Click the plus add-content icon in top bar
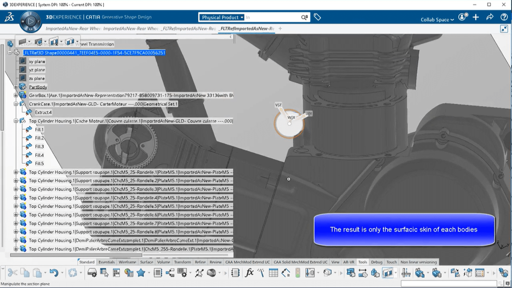The width and height of the screenshot is (512, 288). (476, 17)
